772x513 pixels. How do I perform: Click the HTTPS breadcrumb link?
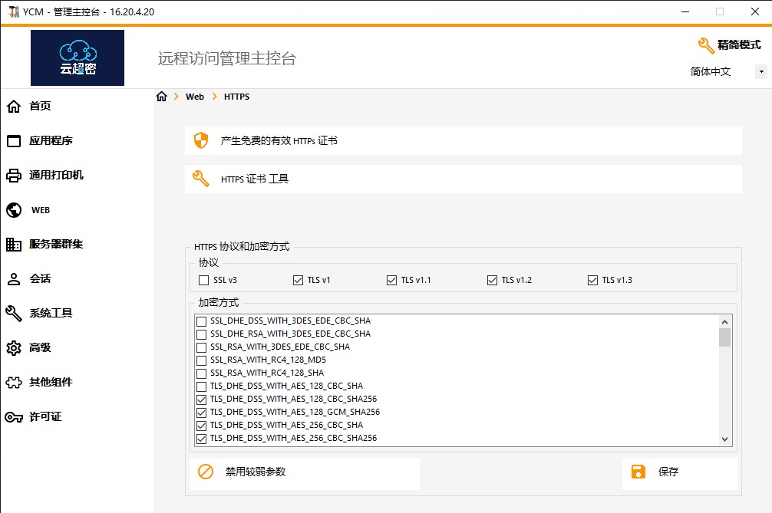tap(237, 97)
